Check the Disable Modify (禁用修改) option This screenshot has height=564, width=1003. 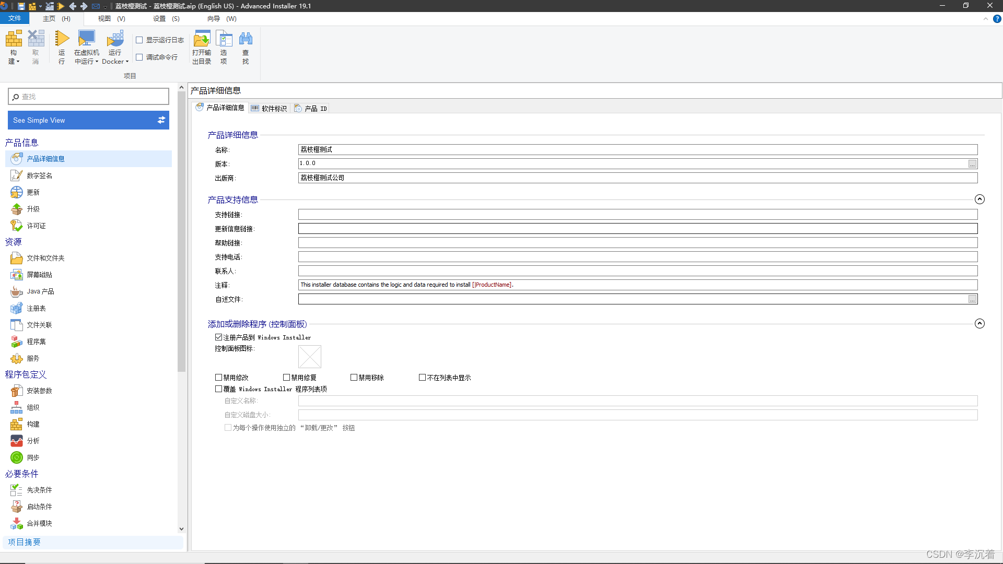pyautogui.click(x=218, y=377)
